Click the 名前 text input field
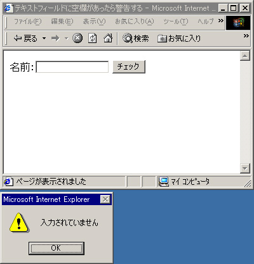Image resolution: width=254 pixels, height=264 pixels. coord(72,67)
